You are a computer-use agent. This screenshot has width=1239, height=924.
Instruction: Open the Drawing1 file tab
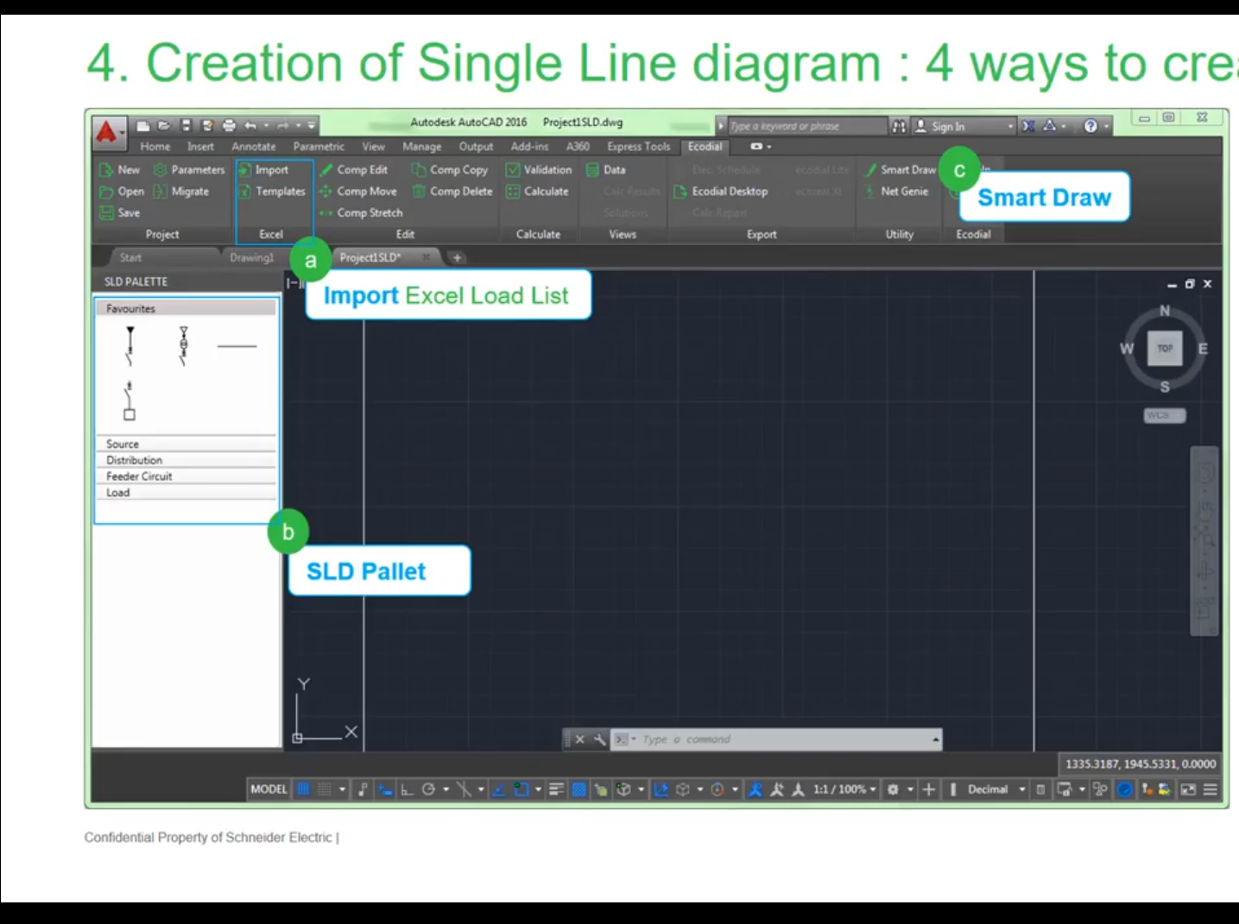(251, 256)
